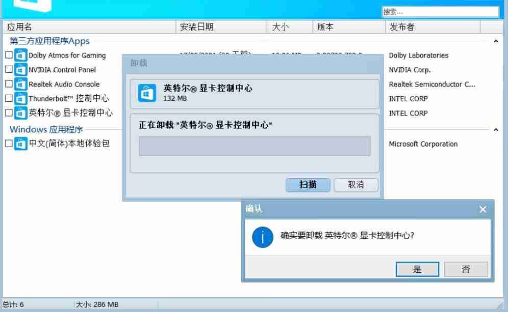Sort by the 发布者 column header
Image resolution: width=508 pixels, height=312 pixels.
click(433, 27)
